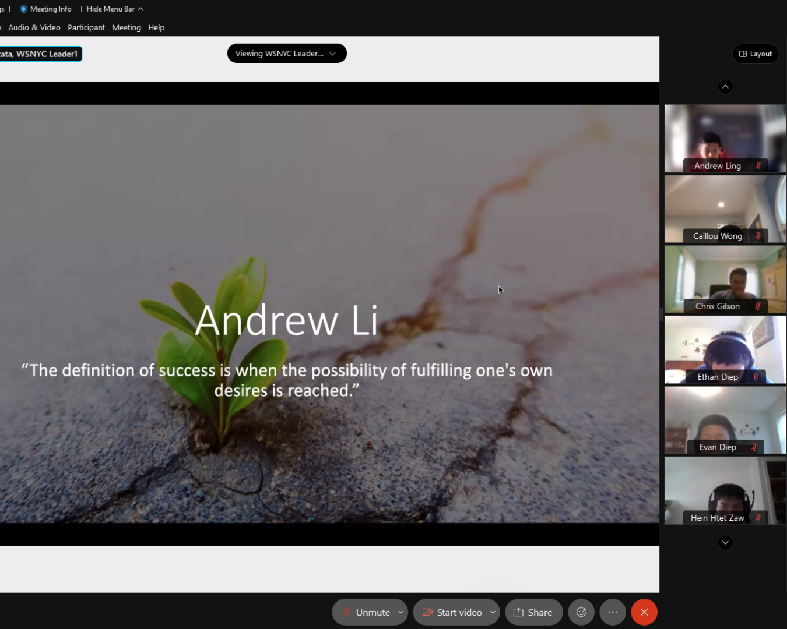Open the Audio & Video menu
Image resolution: width=787 pixels, height=629 pixels.
tap(34, 27)
